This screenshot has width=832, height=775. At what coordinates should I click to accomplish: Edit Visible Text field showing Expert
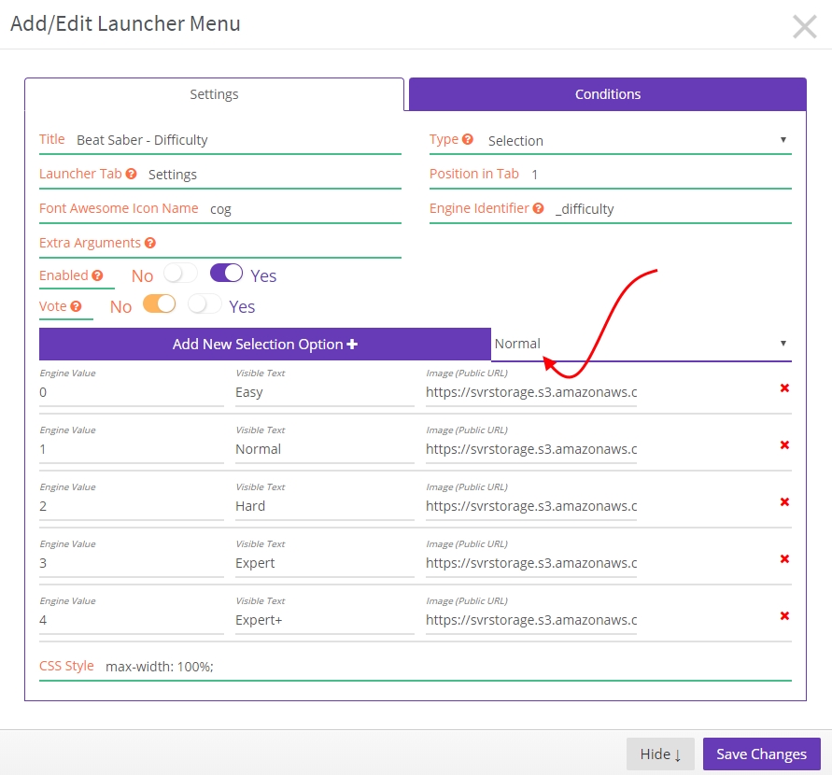pyautogui.click(x=325, y=563)
